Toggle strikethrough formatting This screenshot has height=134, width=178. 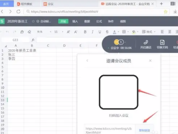point(107,32)
